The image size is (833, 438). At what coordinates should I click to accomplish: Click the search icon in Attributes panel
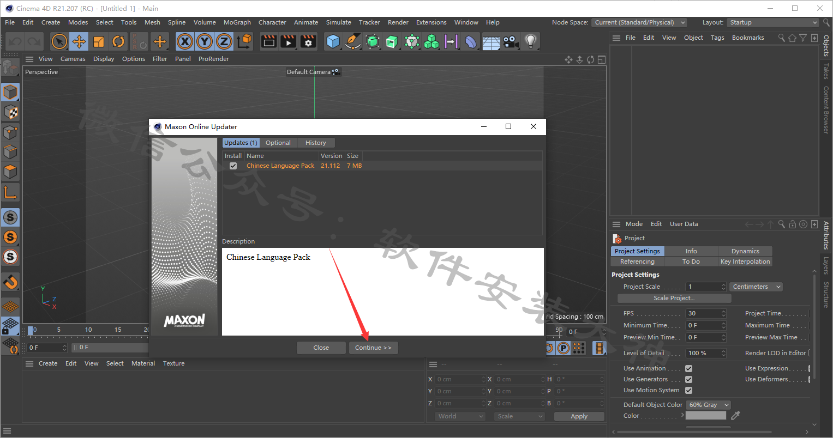(782, 224)
